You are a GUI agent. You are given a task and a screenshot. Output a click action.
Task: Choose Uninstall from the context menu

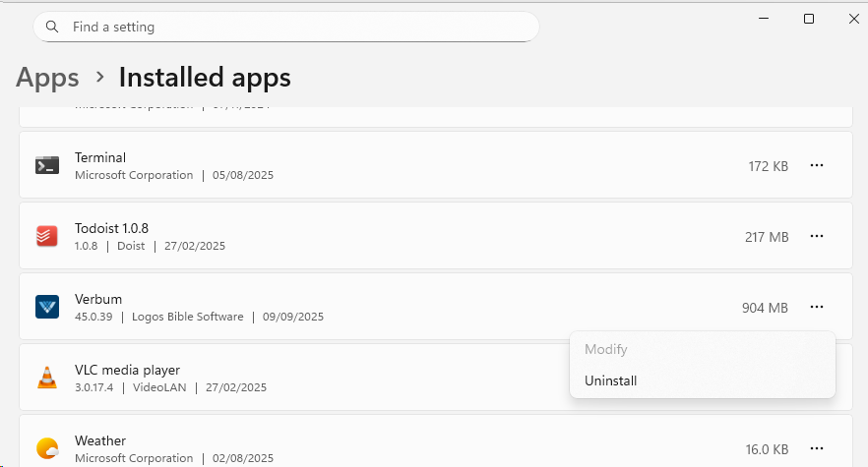coord(702,380)
